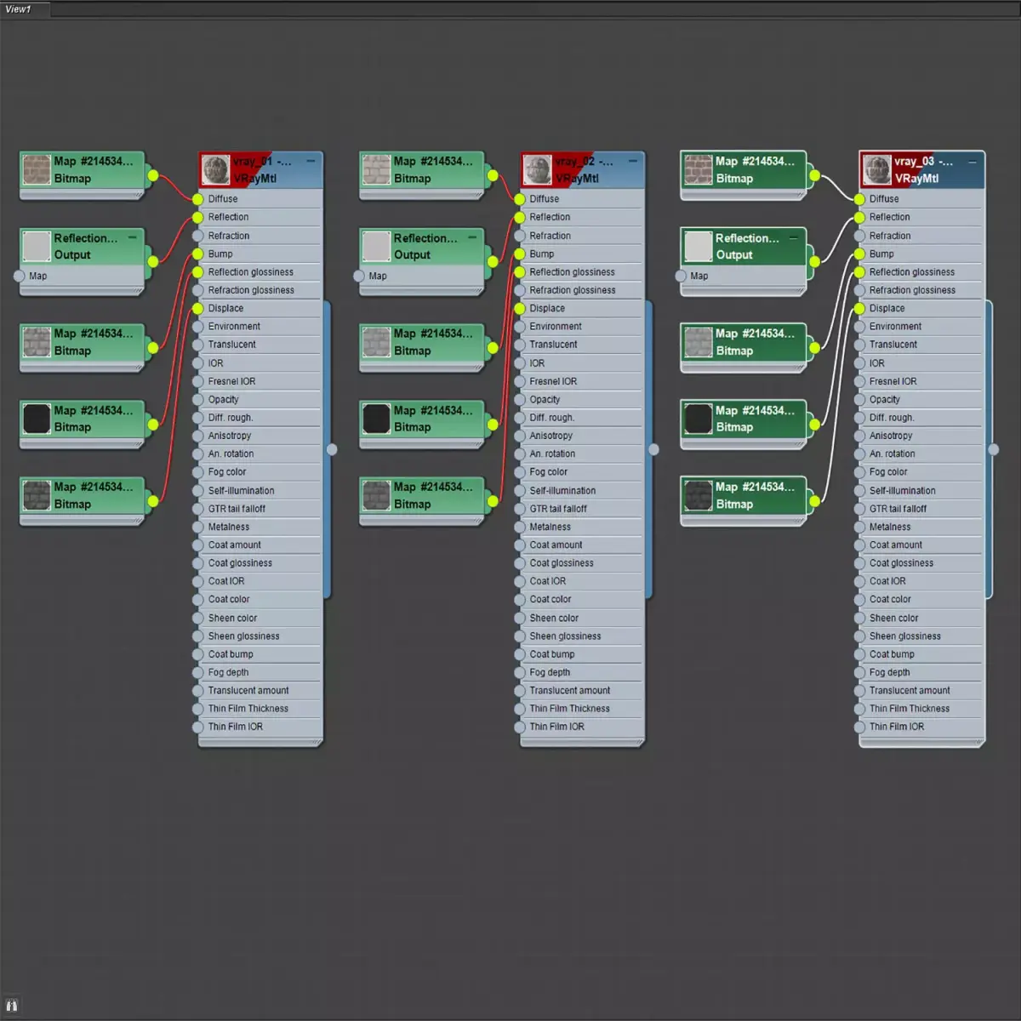Image resolution: width=1021 pixels, height=1021 pixels.
Task: Select Coat glossiness slot on vray_01
Action: pos(260,563)
